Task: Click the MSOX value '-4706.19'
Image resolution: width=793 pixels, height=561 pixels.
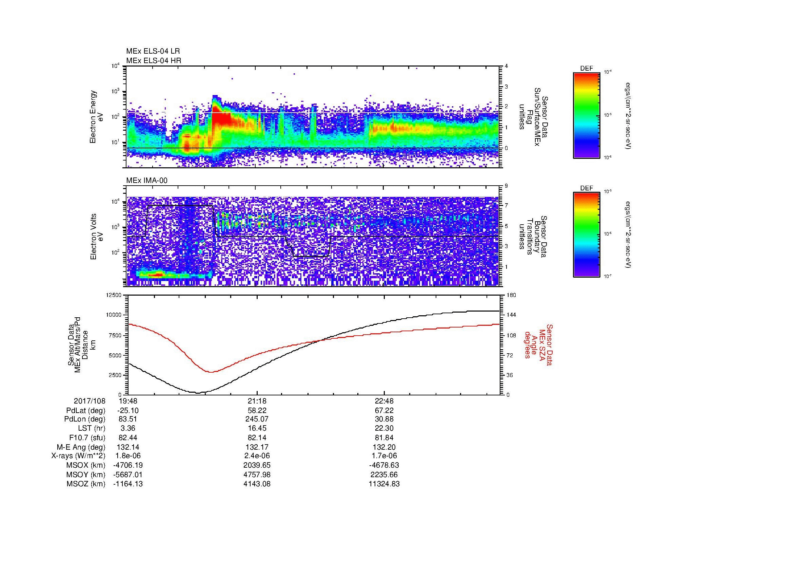Action: 128,465
